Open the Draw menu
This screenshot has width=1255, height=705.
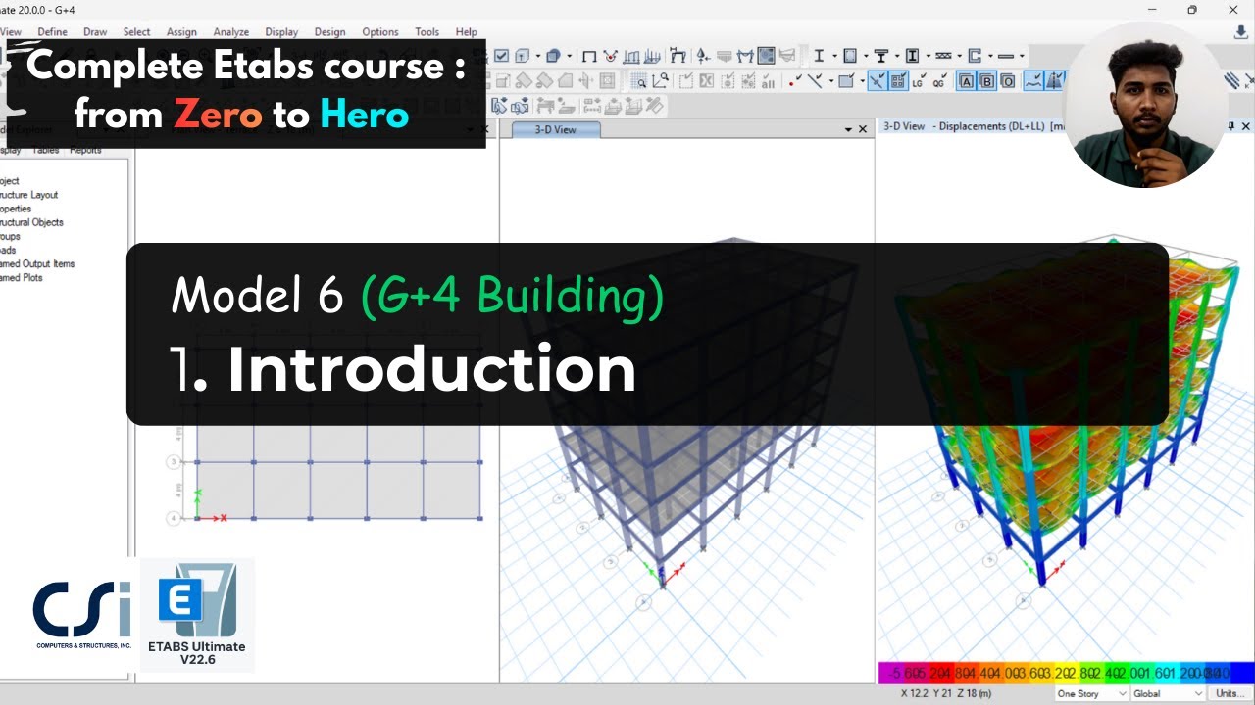click(95, 31)
